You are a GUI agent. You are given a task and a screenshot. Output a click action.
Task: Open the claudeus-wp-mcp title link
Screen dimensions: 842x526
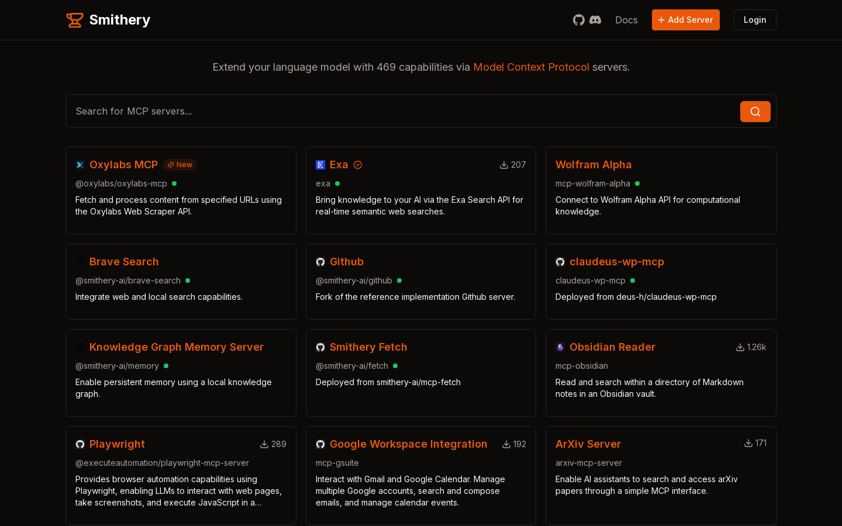(617, 262)
